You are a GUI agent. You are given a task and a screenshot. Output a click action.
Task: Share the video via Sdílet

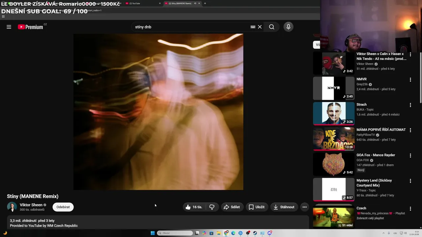(x=232, y=207)
